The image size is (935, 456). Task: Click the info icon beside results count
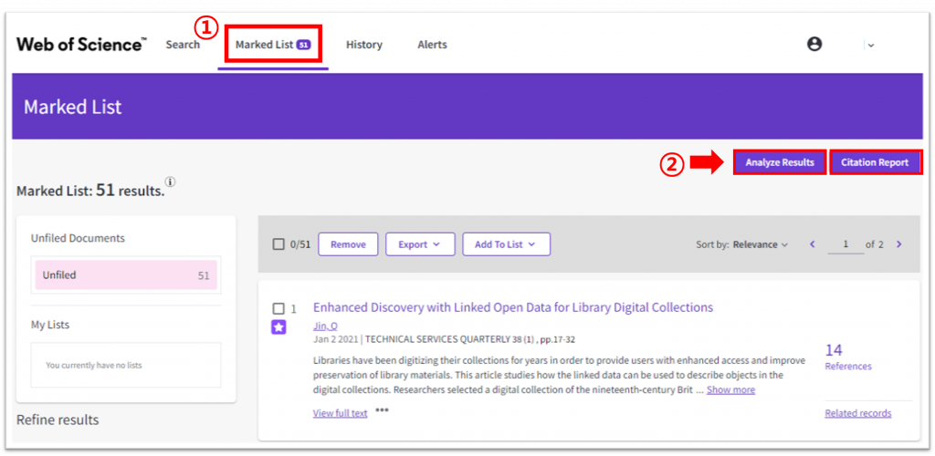click(x=171, y=182)
